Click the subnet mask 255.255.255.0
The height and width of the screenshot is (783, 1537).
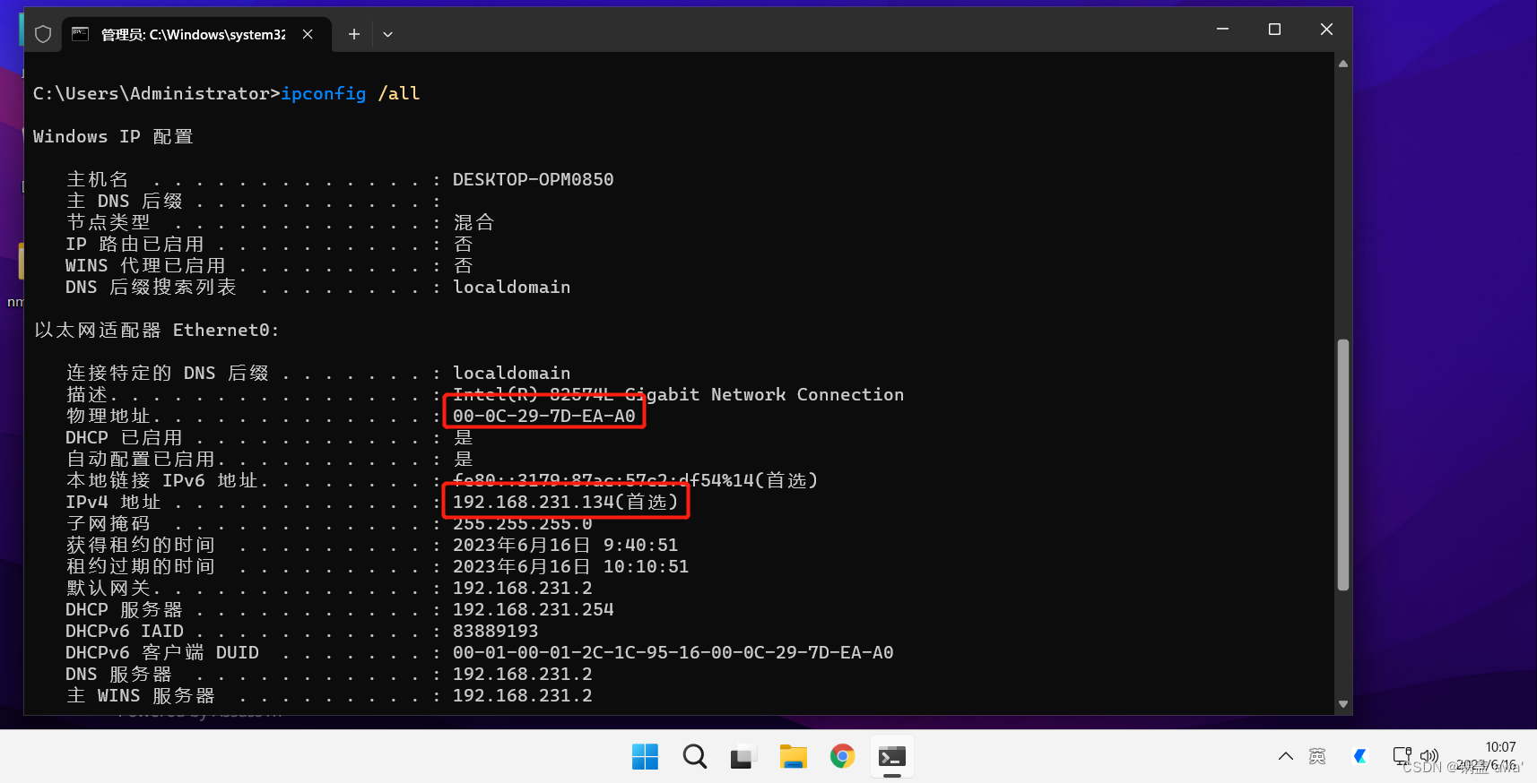(522, 523)
